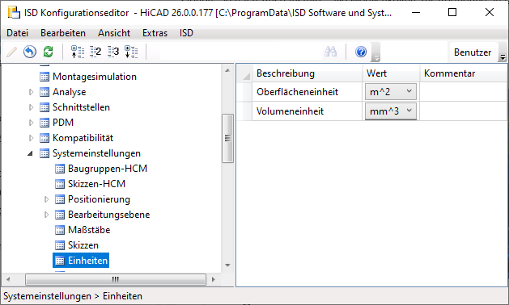The height and width of the screenshot is (305, 509).
Task: Expand tree to level 2 icon
Action: point(95,52)
